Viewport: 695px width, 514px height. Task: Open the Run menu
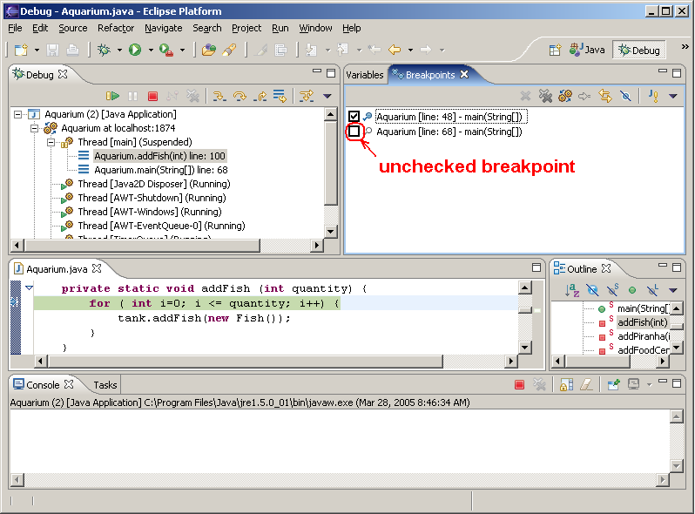pyautogui.click(x=280, y=28)
